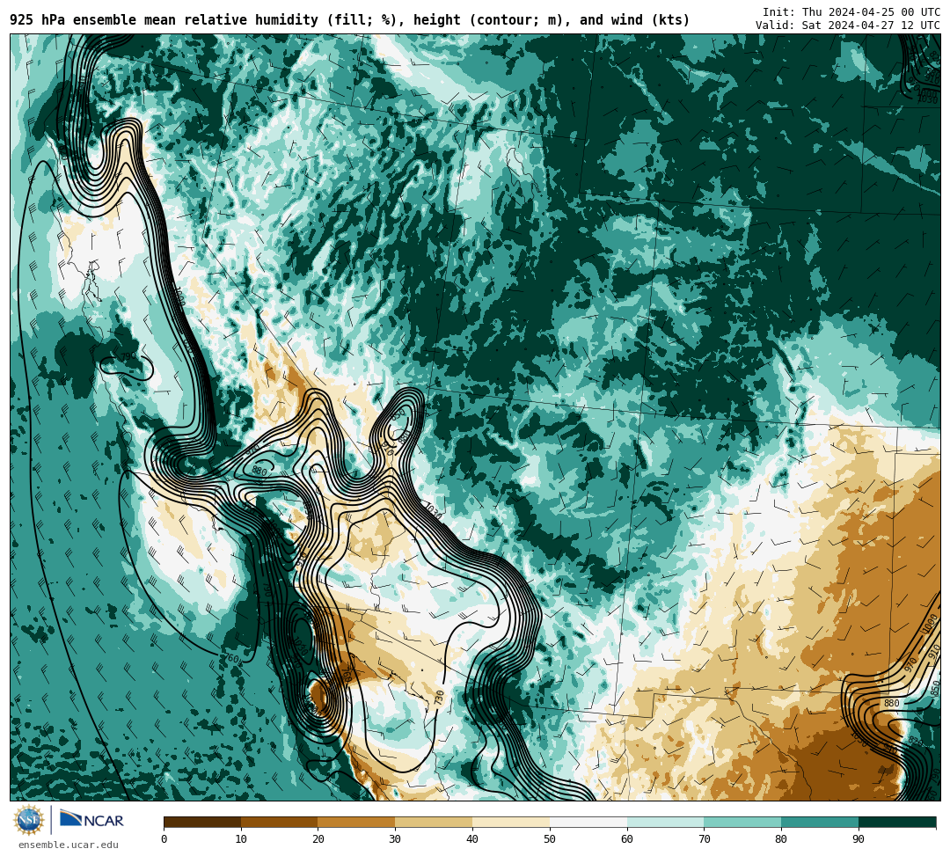
Task: Click the colorbar tick label 70
Action: [x=704, y=839]
